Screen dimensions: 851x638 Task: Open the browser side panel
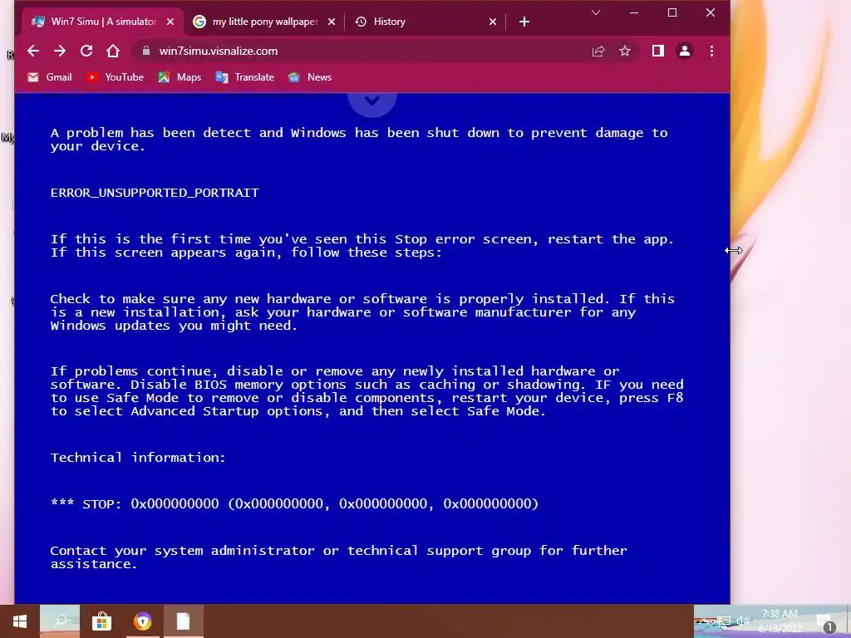(658, 51)
